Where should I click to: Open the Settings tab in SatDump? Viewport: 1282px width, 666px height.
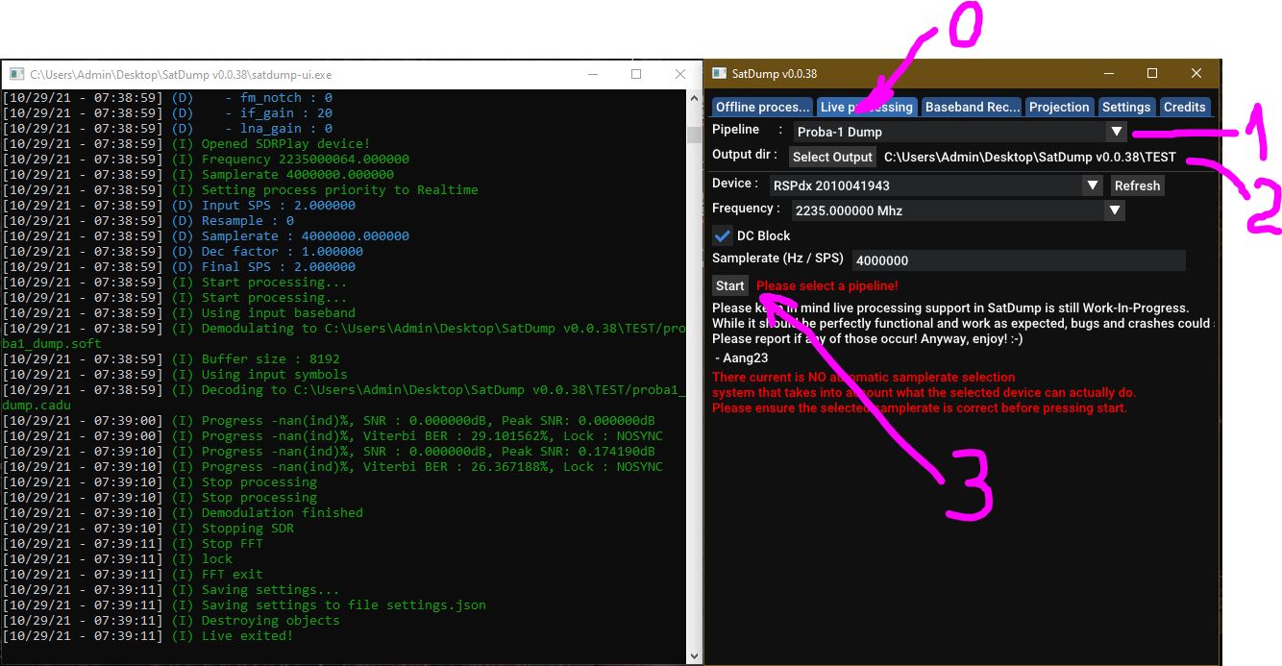point(1125,107)
